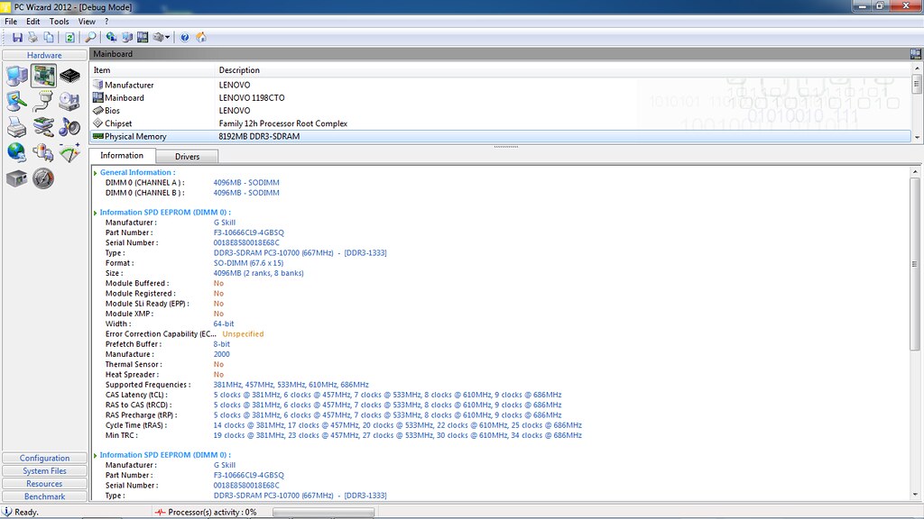Select the Multimedia note and speaker icon
924x519 pixels.
(x=69, y=126)
